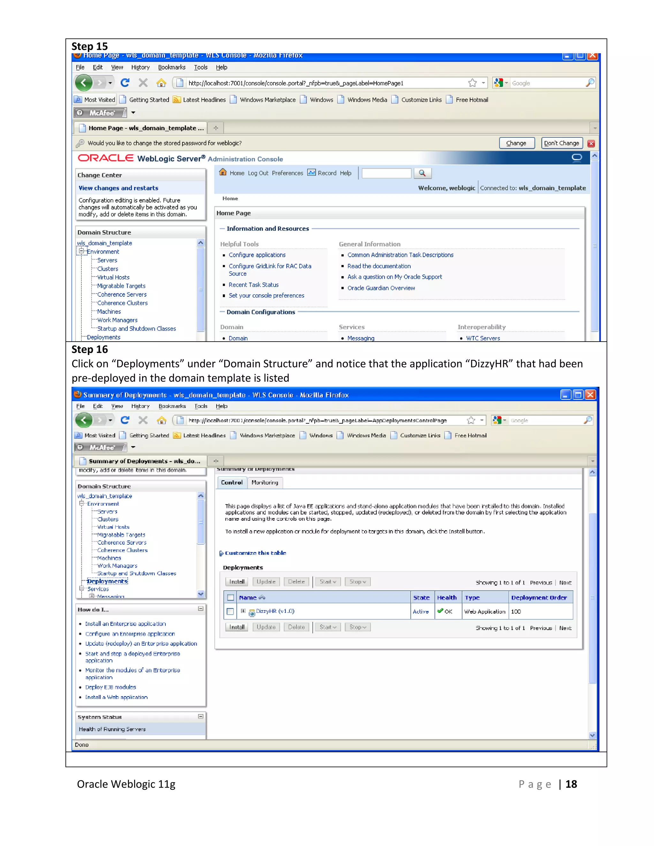This screenshot has height=846, width=654.
Task: Collapse the How do I panel
Action: point(201,608)
